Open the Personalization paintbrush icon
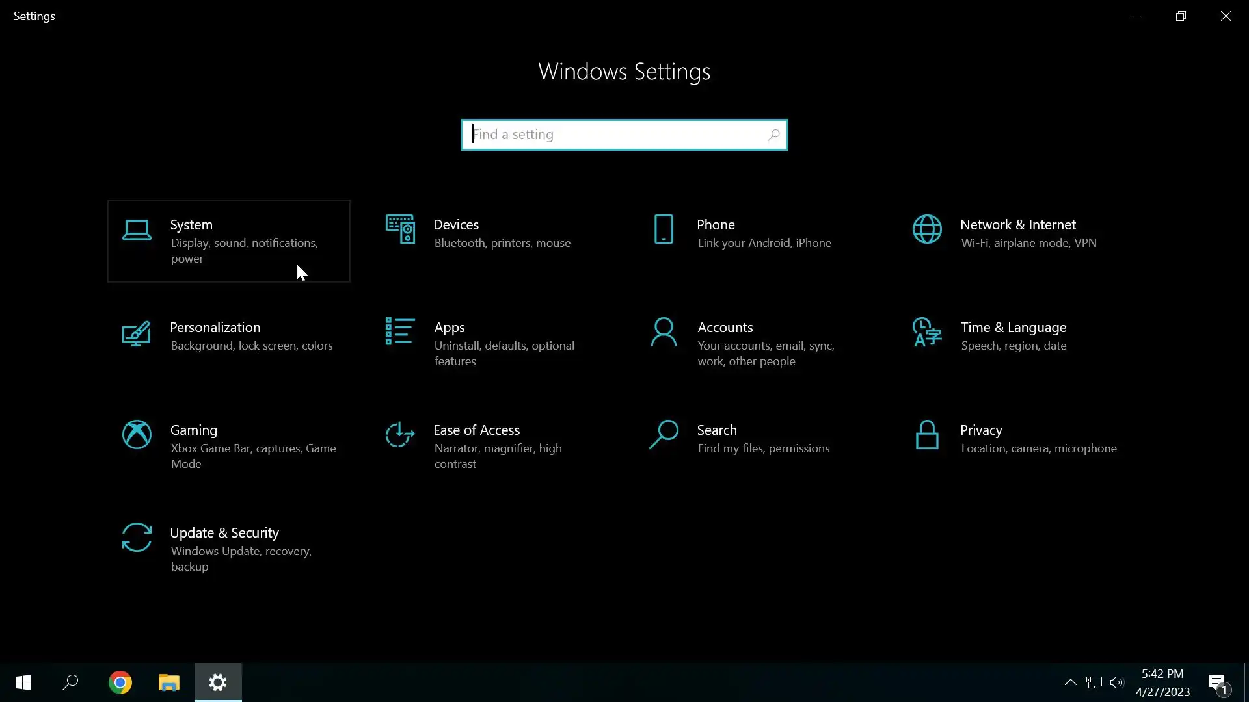The image size is (1249, 702). click(x=137, y=333)
